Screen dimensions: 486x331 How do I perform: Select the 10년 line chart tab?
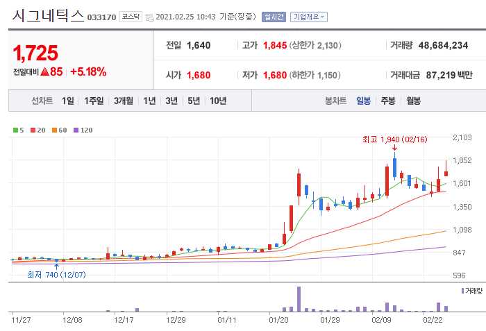click(x=218, y=101)
